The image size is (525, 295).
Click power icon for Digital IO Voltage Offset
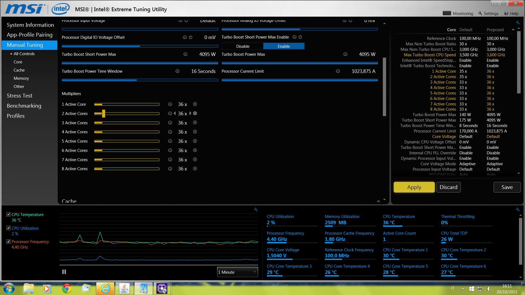click(191, 37)
